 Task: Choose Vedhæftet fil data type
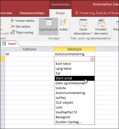[75, 112]
